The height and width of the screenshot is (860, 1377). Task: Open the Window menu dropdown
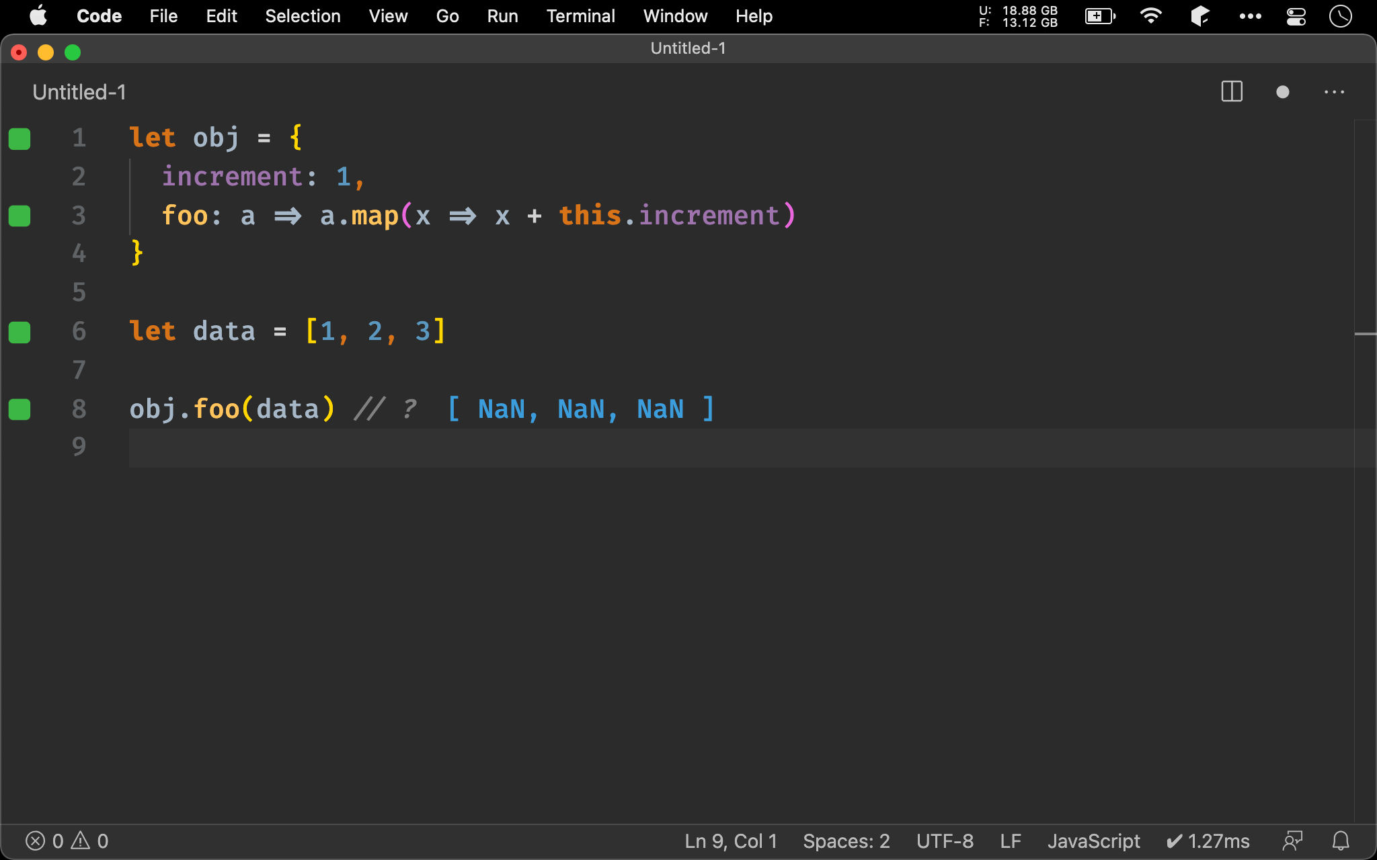673,15
